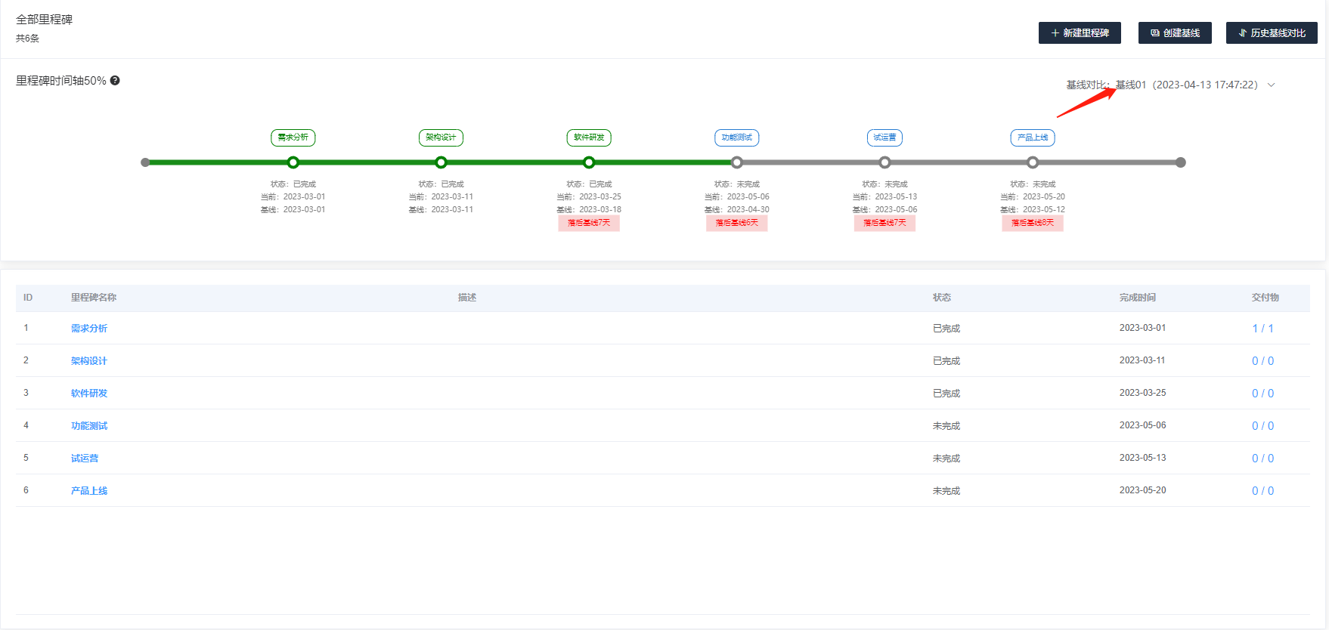Click the 新建里程碑 button
This screenshot has height=630, width=1329.
[1080, 33]
